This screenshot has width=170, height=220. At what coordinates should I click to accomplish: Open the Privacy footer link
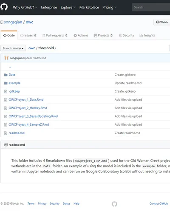(42, 203)
